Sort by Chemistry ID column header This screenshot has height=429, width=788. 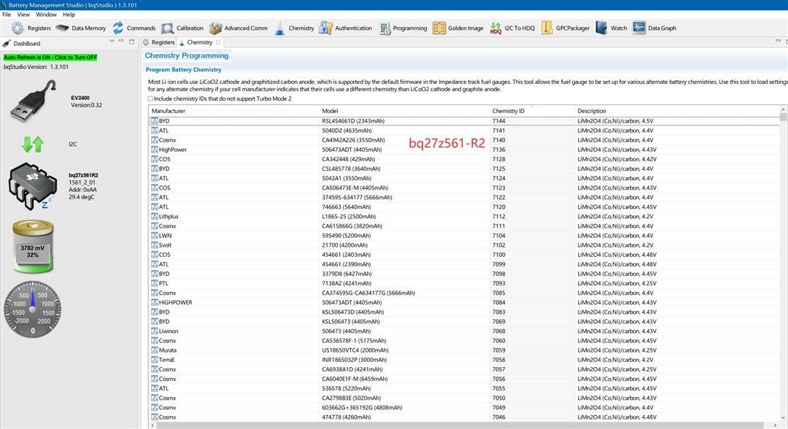532,111
